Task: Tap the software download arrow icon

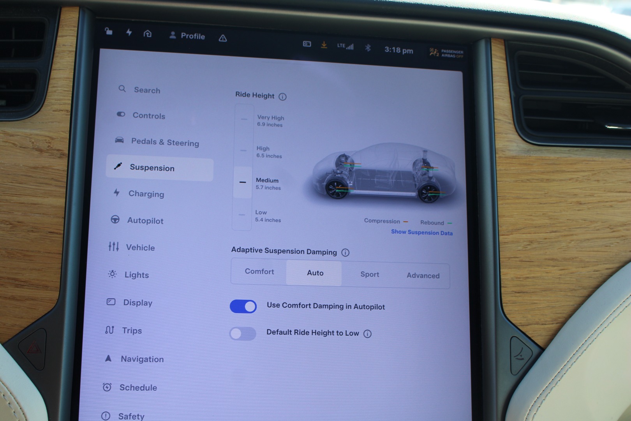Action: [x=324, y=45]
